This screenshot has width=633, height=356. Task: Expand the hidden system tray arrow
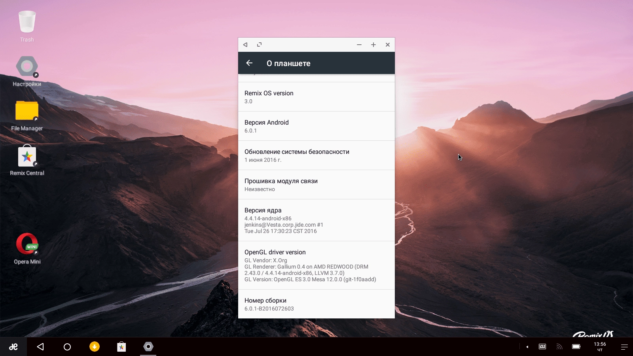pos(527,347)
